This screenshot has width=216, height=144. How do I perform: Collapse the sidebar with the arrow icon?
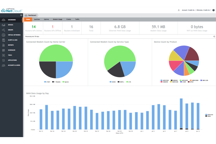(x=21, y=15)
